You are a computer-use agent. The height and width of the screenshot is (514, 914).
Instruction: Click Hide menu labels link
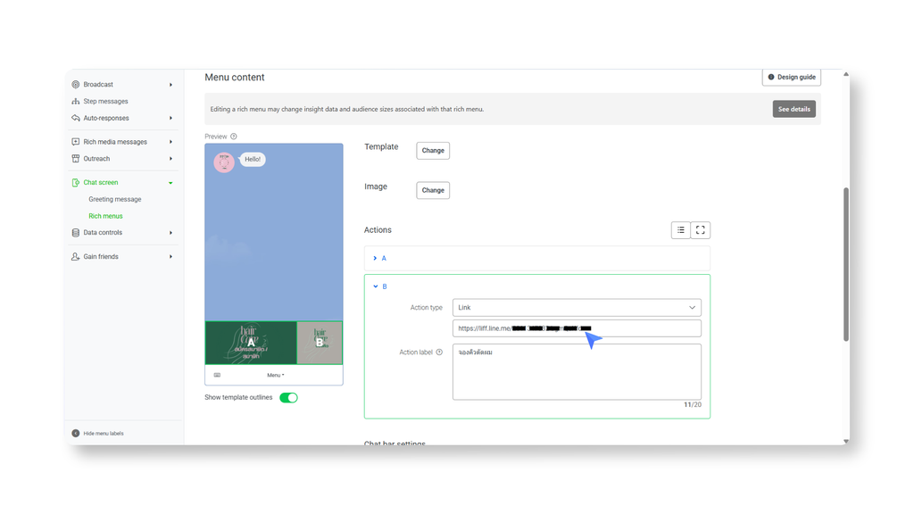tap(104, 434)
